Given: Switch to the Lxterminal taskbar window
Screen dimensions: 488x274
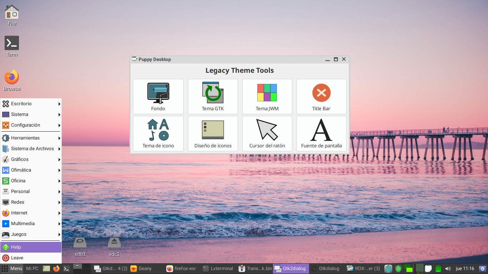Looking at the screenshot, I should tap(219, 269).
